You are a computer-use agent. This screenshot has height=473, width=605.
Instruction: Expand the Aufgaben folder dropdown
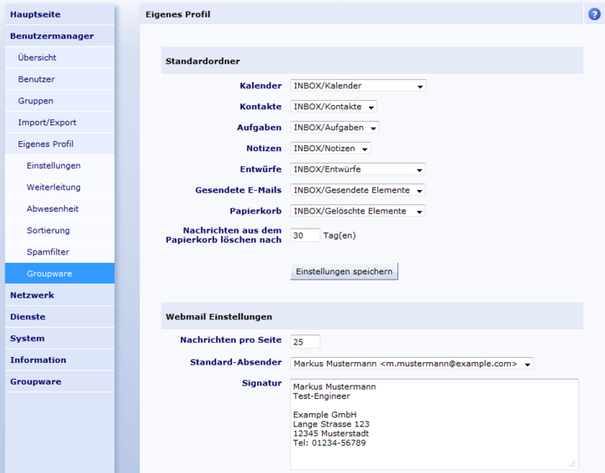tap(335, 128)
